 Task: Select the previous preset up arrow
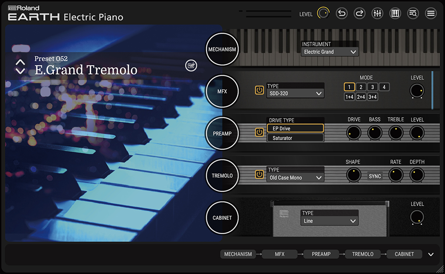20,63
